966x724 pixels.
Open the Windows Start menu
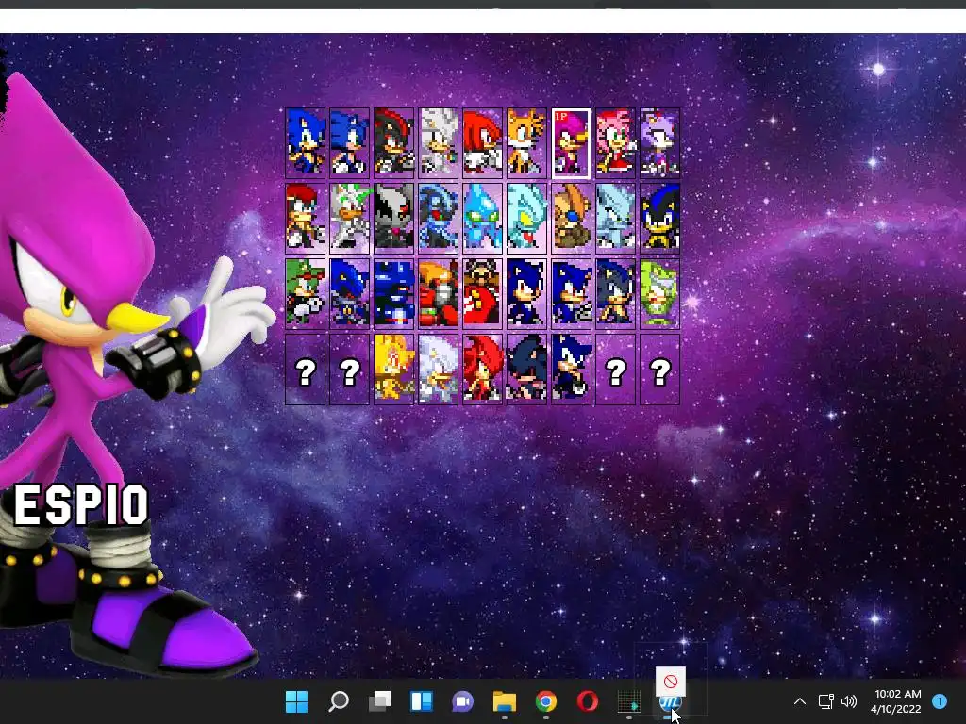296,701
